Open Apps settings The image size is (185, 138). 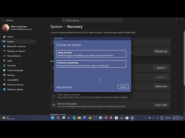[x=19, y=61]
